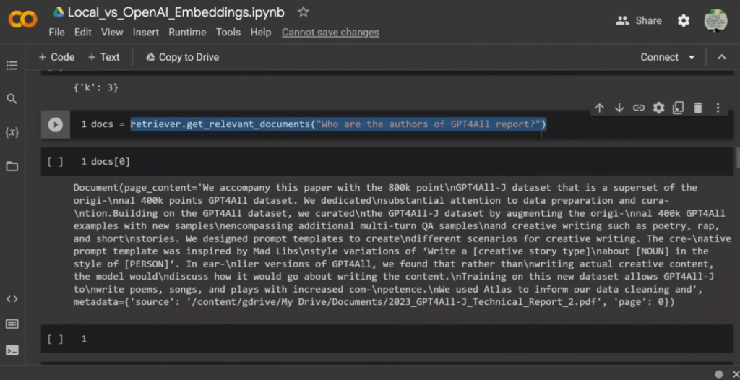Star this notebook
The image size is (740, 380).
coord(304,12)
